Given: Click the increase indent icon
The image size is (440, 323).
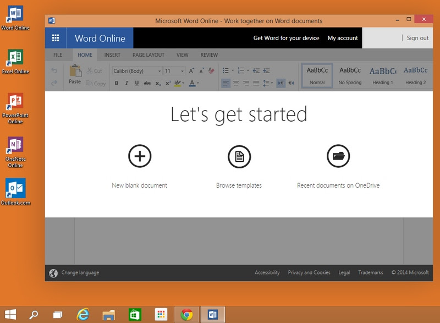Looking at the screenshot, I should 266,70.
